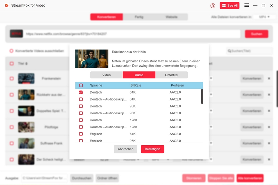Open the MP4 output format dropdown
Image resolution: width=278 pixels, height=185 pixels.
[x=264, y=17]
